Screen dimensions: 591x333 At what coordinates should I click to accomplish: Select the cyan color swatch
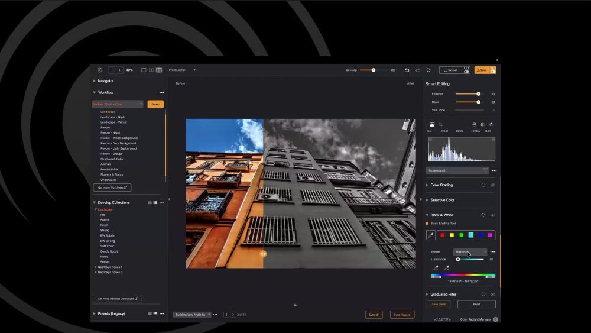tap(471, 235)
